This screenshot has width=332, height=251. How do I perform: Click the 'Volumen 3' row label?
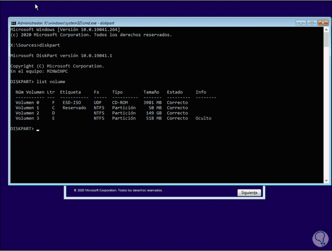tap(27, 118)
